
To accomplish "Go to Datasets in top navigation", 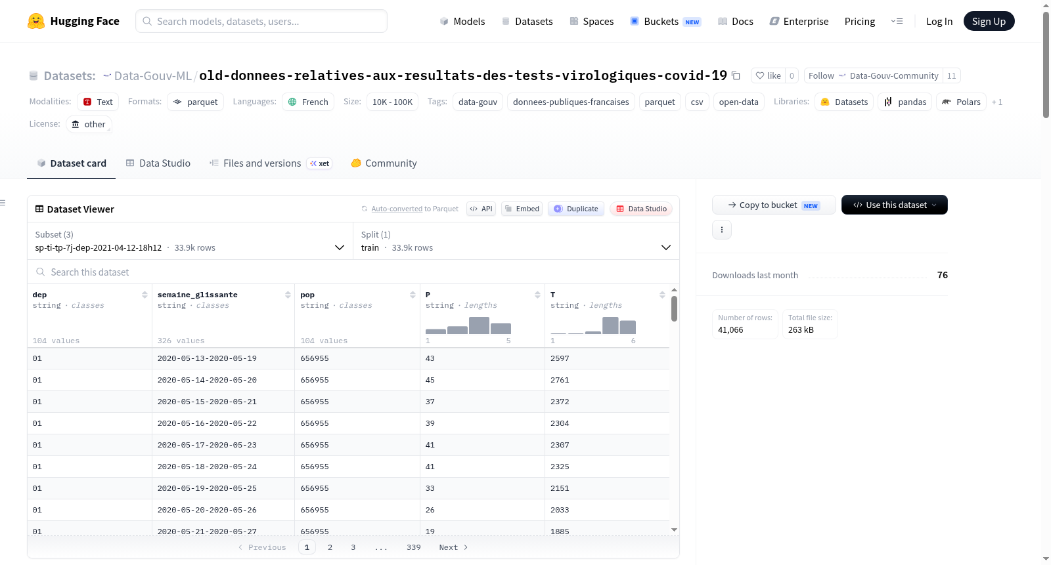I will 527,22.
